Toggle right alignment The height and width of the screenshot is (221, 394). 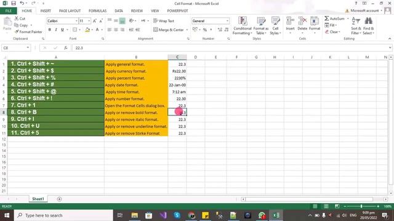click(x=123, y=30)
